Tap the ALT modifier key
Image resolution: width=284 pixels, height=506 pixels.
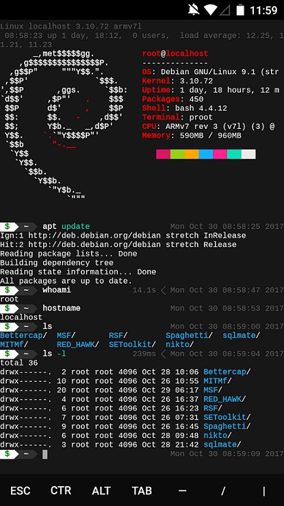coord(101,491)
